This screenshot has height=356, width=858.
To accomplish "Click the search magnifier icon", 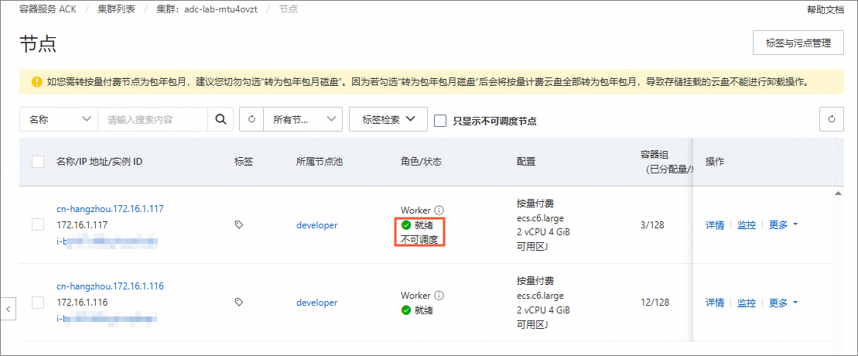I will point(220,119).
